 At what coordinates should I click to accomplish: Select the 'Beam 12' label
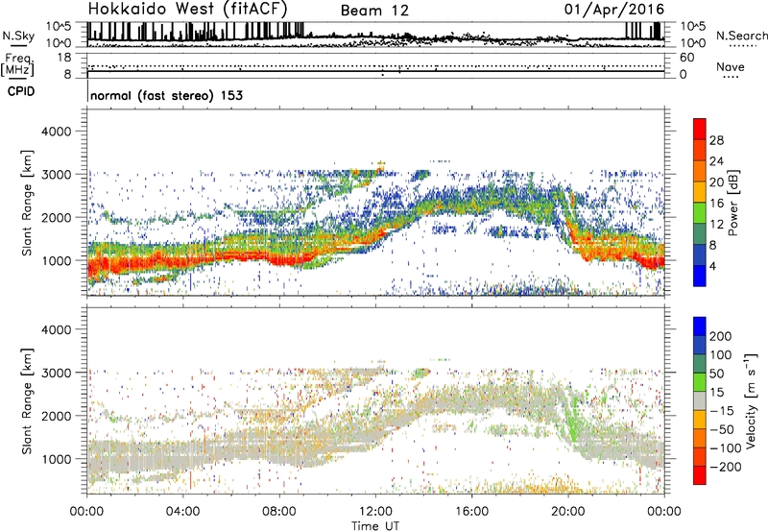(374, 11)
